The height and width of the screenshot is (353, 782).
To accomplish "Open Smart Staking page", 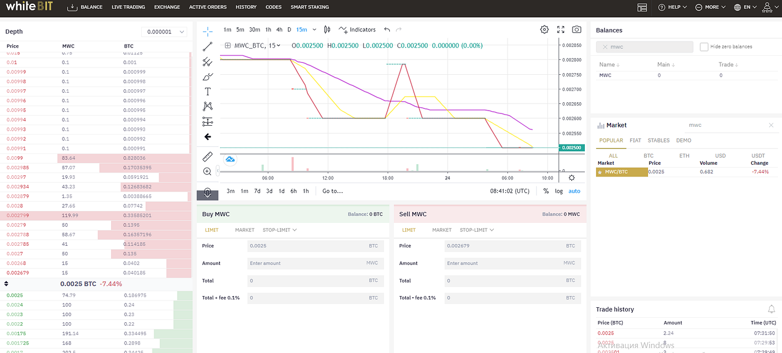I will (309, 7).
